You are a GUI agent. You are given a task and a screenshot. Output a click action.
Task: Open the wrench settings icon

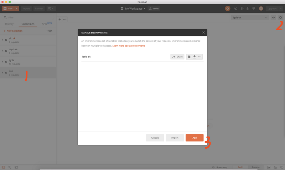coord(242,9)
